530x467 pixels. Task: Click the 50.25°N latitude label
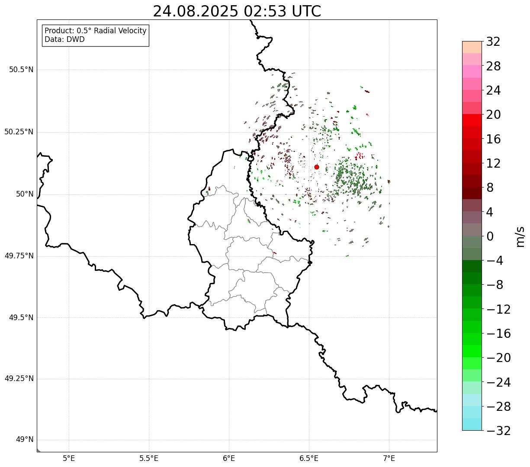[x=19, y=132]
